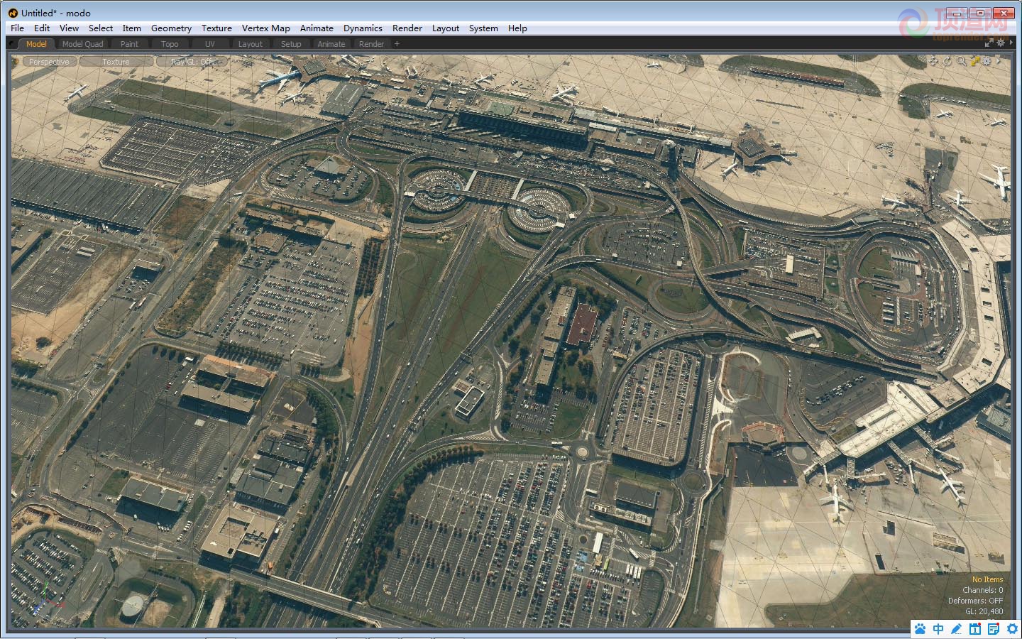Expand the layout tab bar arrow
Screen dimensions: 1022x639
[1011, 43]
